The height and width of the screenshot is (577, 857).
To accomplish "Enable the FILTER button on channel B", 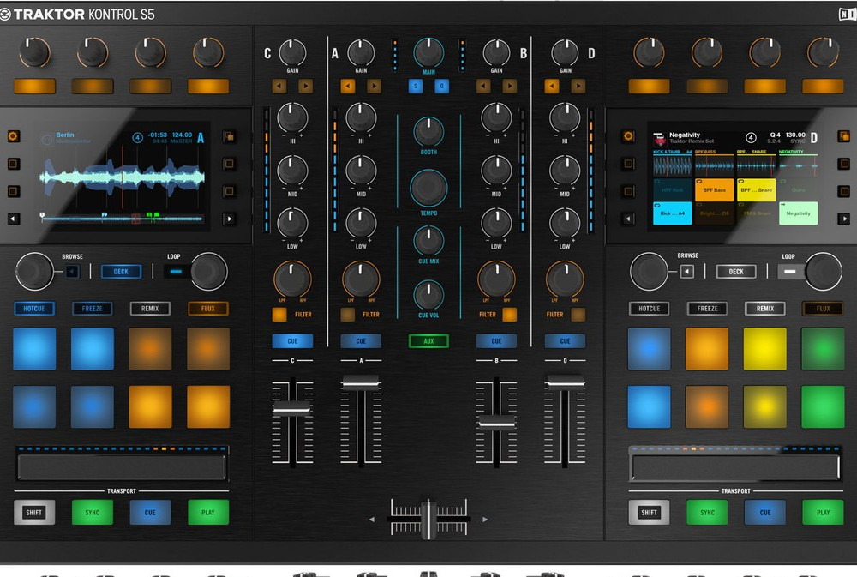I will [509, 315].
